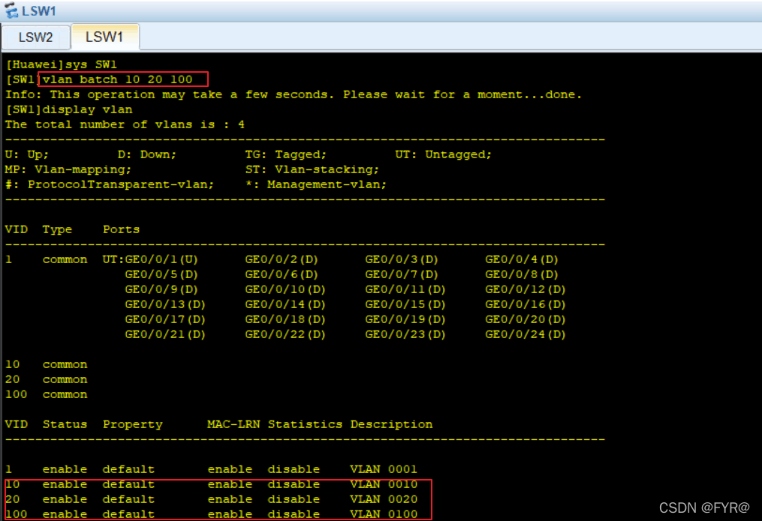Viewport: 762px width, 521px height.
Task: Click the '*: Management-vlan;' legend text
Action: [x=316, y=184]
